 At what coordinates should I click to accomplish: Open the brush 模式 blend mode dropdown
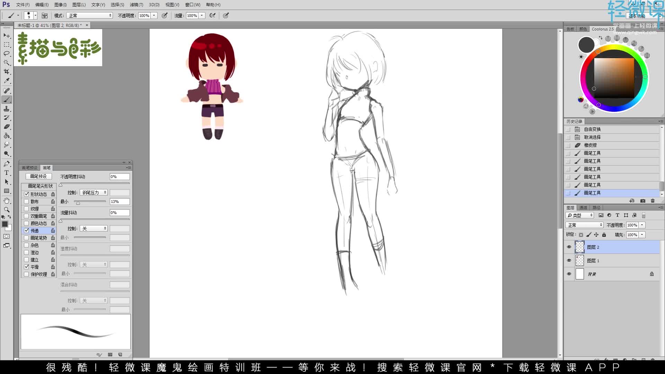pos(90,16)
